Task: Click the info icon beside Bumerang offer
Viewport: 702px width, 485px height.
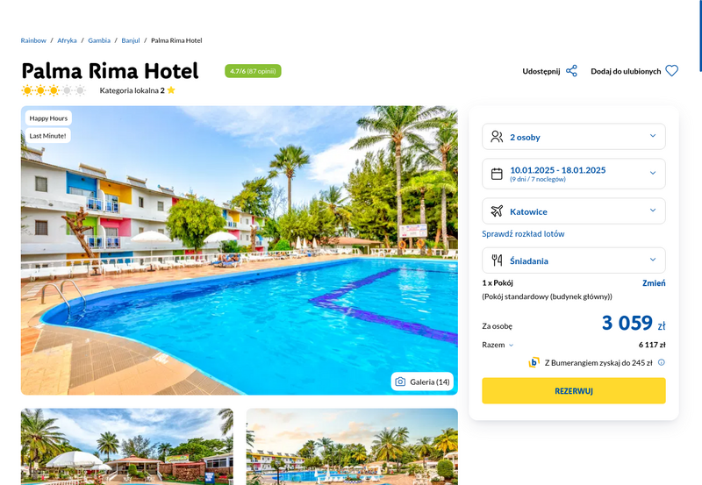Action: click(x=662, y=362)
